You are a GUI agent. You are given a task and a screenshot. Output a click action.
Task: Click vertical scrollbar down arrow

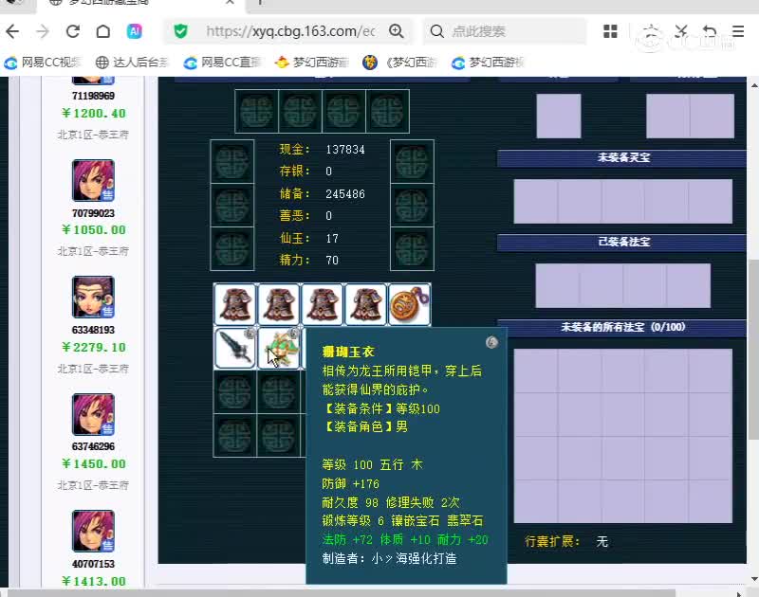753,579
